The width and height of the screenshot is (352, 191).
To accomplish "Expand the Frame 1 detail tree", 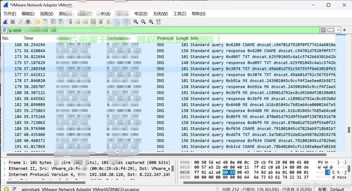I will pos(4,162).
